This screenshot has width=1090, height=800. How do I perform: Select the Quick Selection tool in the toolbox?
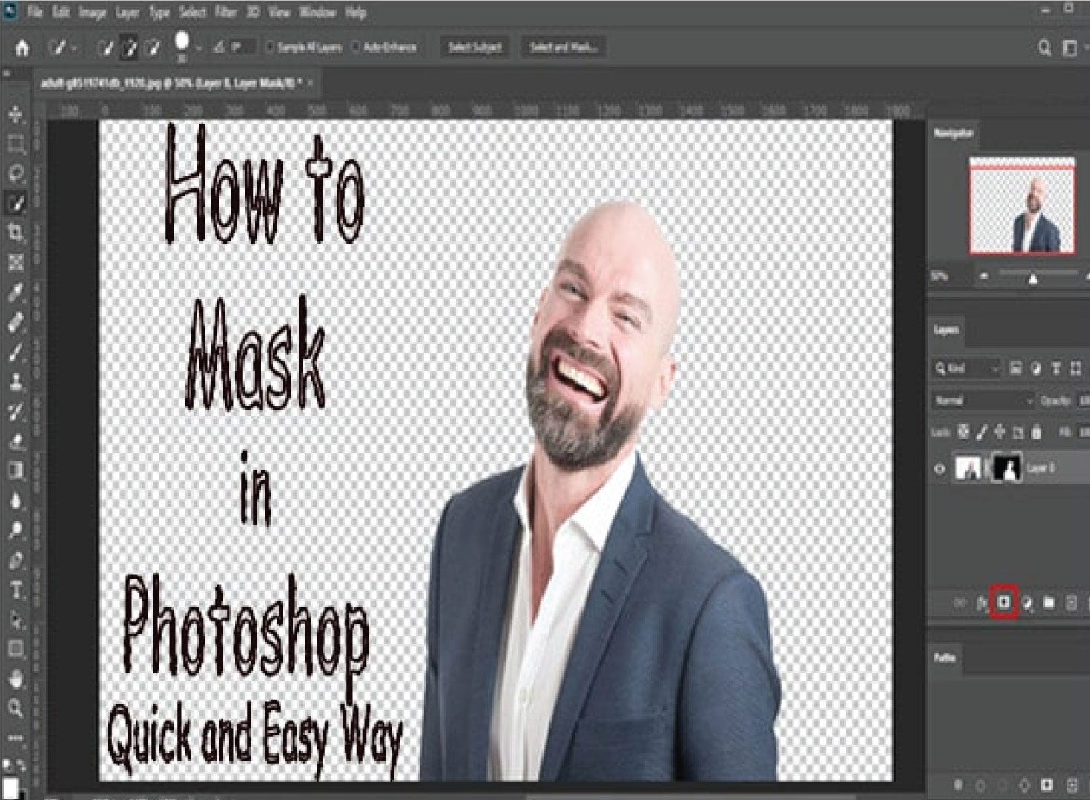(x=16, y=202)
